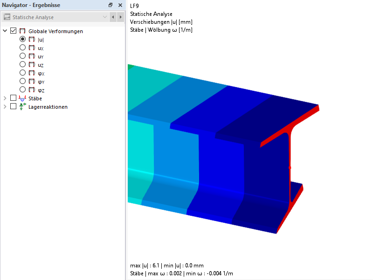
Task: Enable the Lagerreaktionen checkbox
Action: point(14,106)
